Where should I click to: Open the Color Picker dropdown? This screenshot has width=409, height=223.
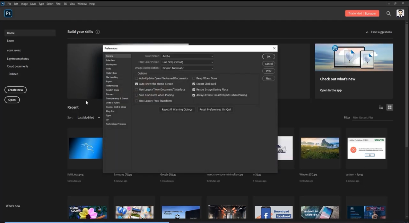(x=187, y=56)
